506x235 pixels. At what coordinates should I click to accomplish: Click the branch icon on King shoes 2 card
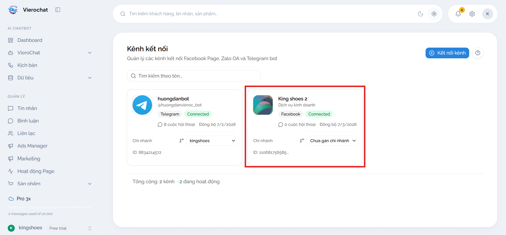[x=302, y=141]
